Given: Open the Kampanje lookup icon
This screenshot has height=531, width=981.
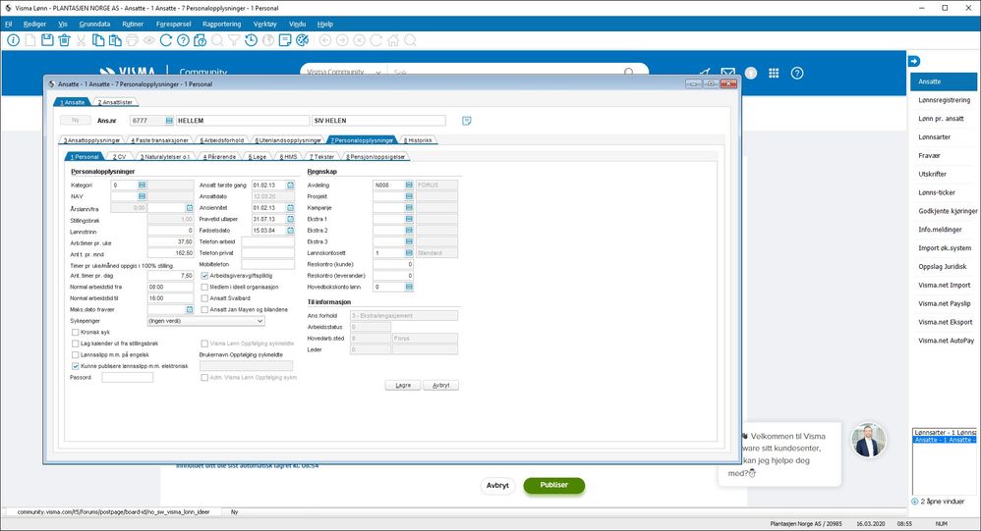Looking at the screenshot, I should click(409, 207).
